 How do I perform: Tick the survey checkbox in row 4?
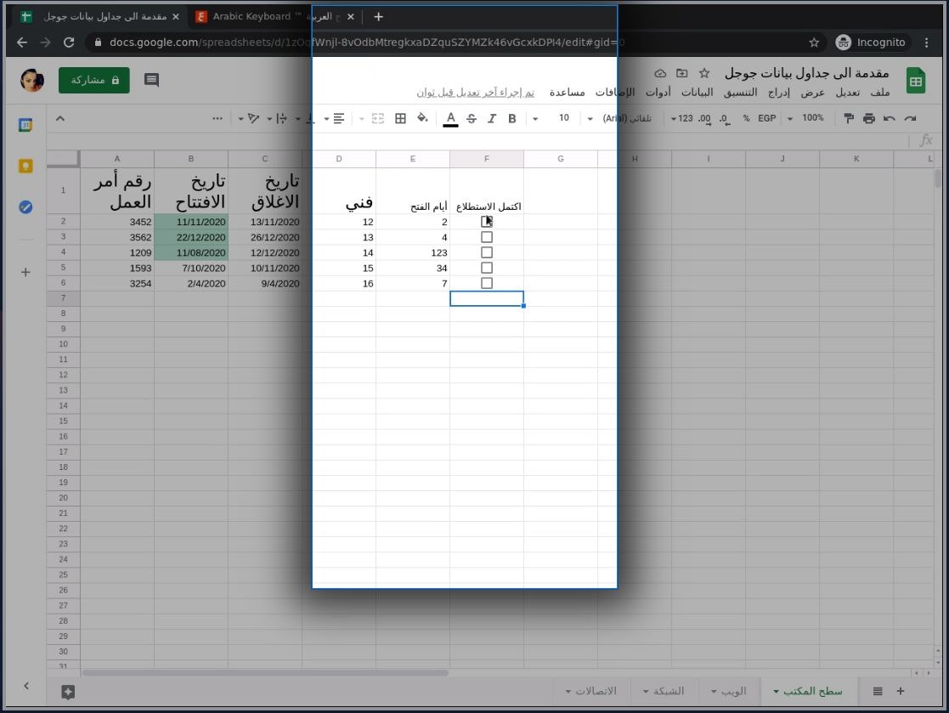pyautogui.click(x=487, y=252)
